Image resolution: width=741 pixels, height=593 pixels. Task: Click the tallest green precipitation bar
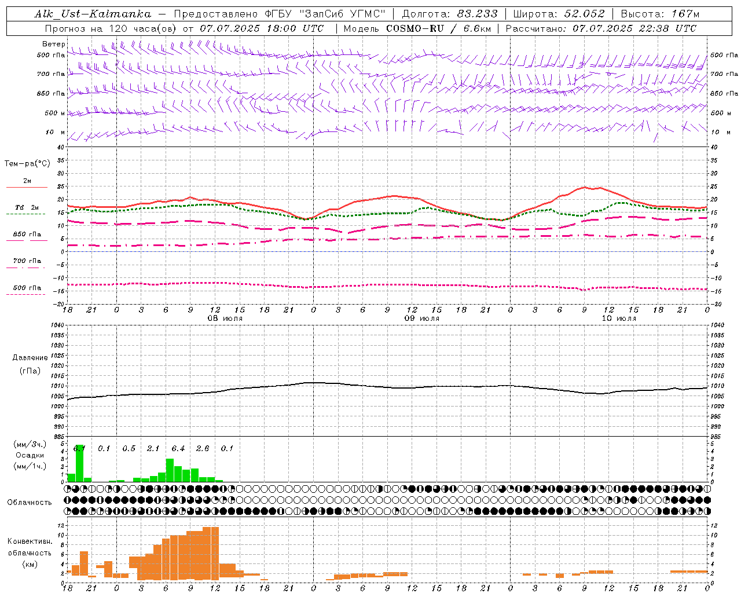click(x=79, y=463)
